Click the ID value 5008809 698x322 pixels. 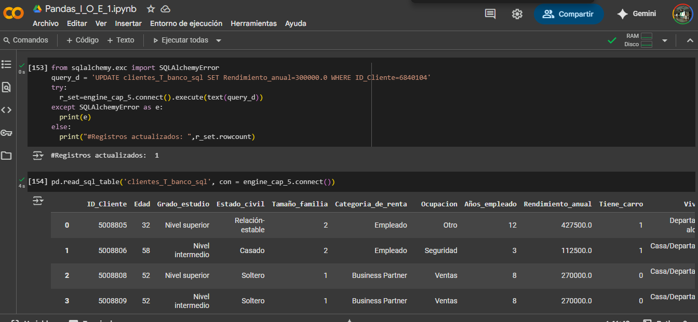[113, 301]
